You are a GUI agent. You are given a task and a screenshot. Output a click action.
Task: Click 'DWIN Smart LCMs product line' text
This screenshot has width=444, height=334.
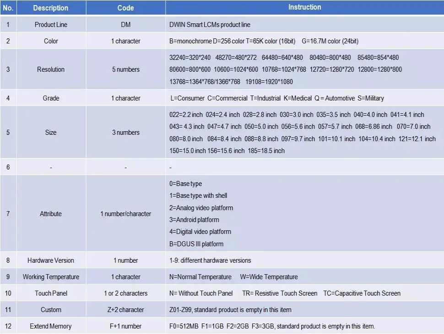pos(210,25)
